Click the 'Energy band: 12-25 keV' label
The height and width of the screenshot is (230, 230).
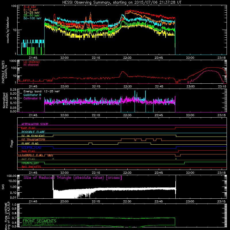pyautogui.click(x=42, y=91)
